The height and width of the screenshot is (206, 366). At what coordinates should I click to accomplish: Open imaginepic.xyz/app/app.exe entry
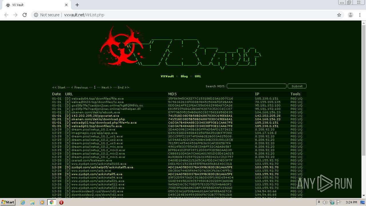(94, 133)
